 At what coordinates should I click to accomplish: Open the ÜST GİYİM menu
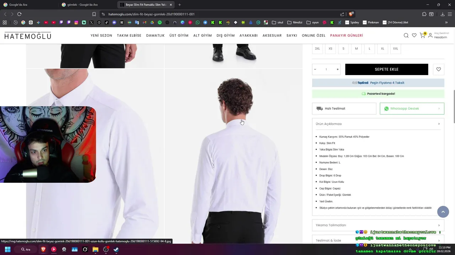point(179,35)
